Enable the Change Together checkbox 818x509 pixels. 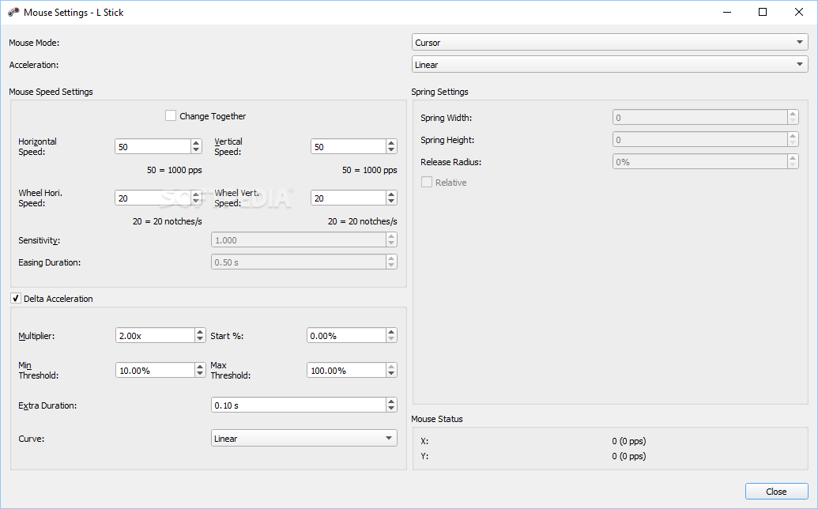tap(171, 116)
